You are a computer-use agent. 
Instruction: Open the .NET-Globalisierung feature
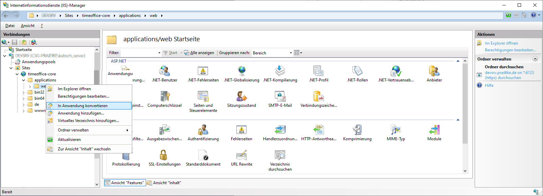(241, 74)
